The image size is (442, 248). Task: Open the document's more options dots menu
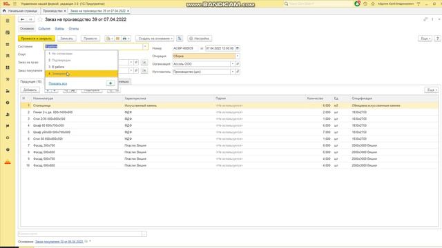coord(432,19)
